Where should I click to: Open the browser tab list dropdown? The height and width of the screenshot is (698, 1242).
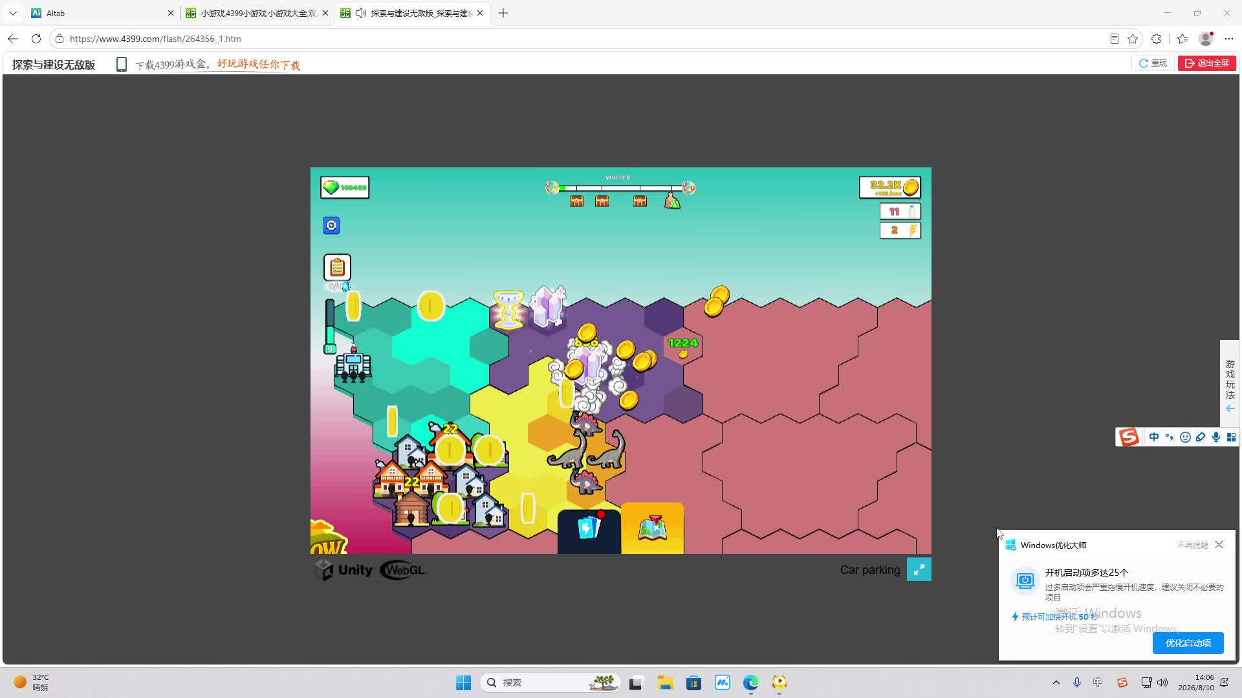[12, 13]
